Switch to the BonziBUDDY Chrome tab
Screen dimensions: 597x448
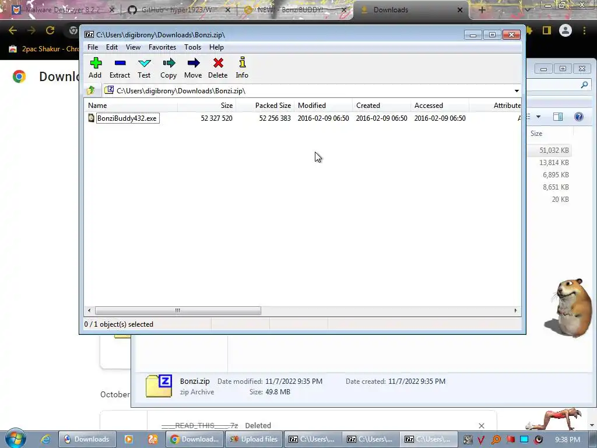pyautogui.click(x=295, y=10)
